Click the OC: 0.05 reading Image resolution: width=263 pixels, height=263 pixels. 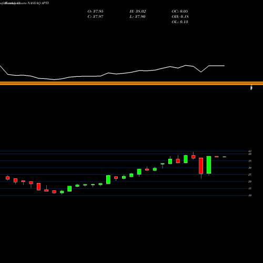tap(180, 12)
